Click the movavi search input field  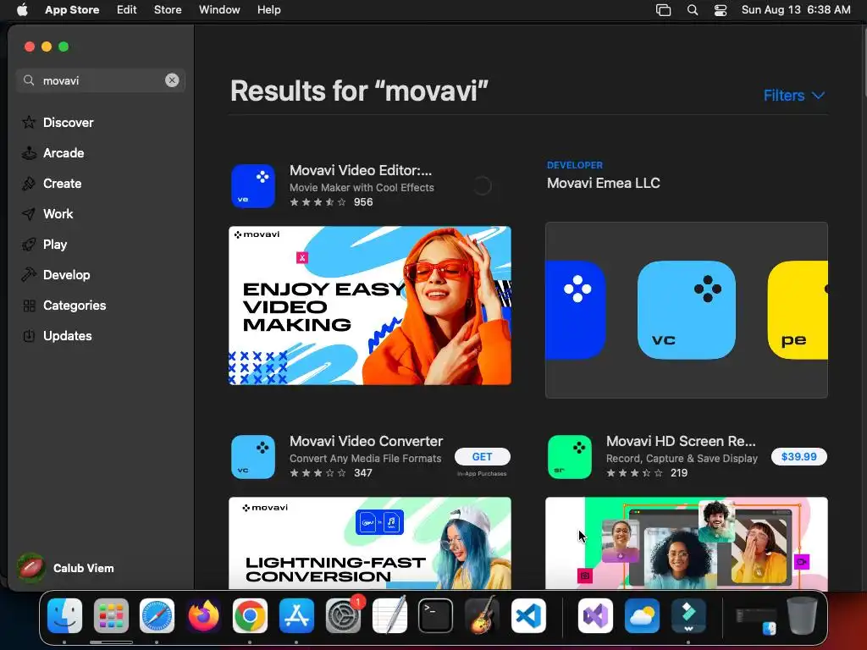tap(101, 80)
